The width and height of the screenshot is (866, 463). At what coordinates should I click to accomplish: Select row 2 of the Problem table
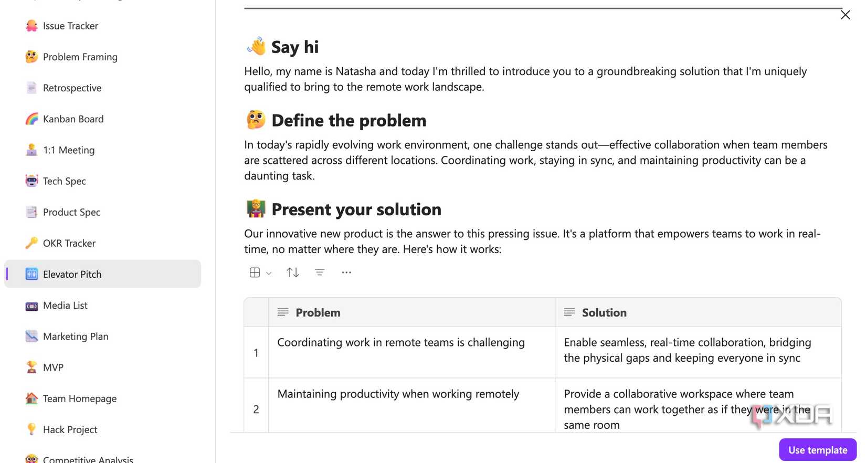click(x=256, y=409)
